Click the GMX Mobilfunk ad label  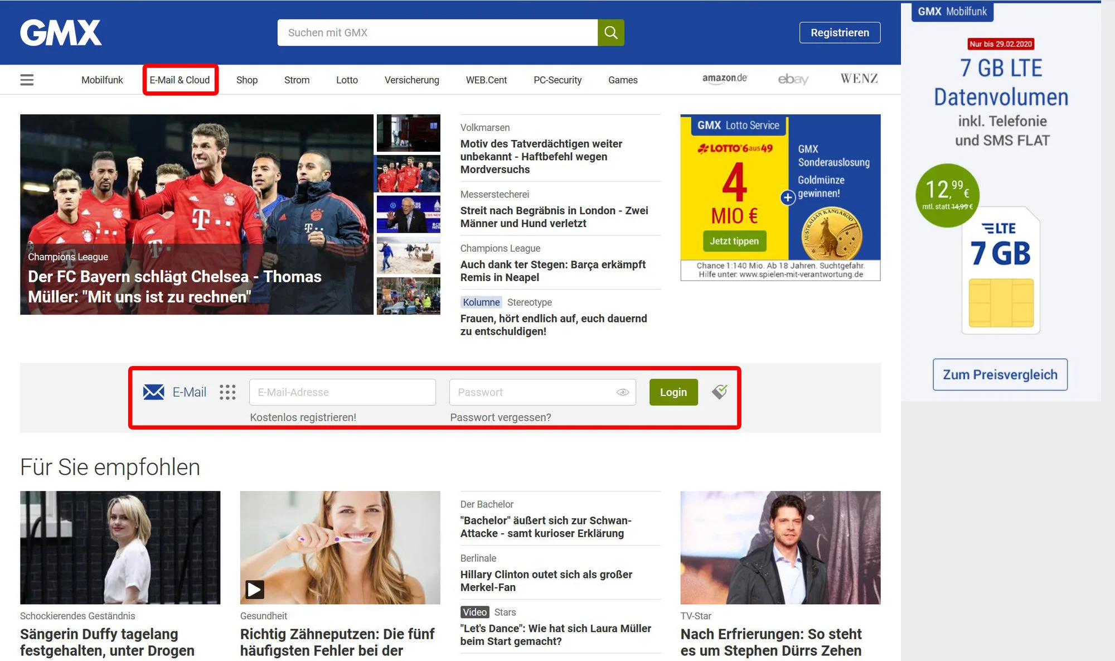tap(952, 11)
